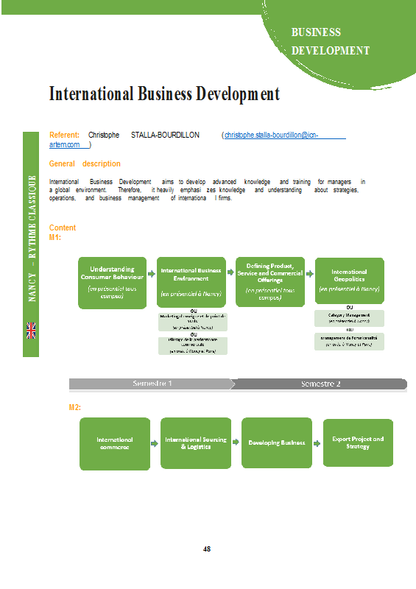Click the UK flag icon in sidebar
Screen dimensions: 416x589
[x=31, y=331]
